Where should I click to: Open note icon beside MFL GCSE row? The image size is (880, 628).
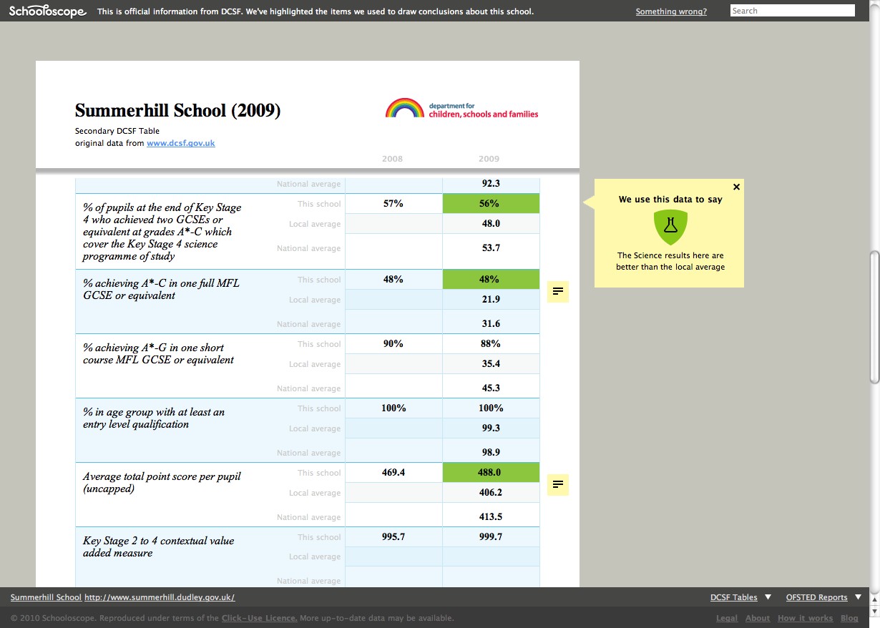point(558,291)
